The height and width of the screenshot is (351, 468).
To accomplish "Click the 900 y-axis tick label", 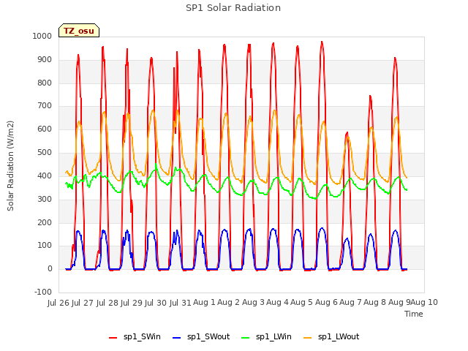I will coord(45,59).
